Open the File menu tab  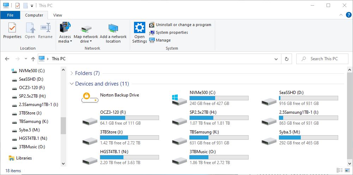[10, 15]
